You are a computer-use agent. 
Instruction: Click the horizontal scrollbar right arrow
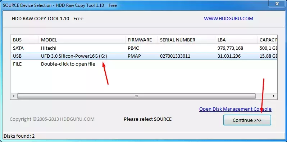coord(274,96)
